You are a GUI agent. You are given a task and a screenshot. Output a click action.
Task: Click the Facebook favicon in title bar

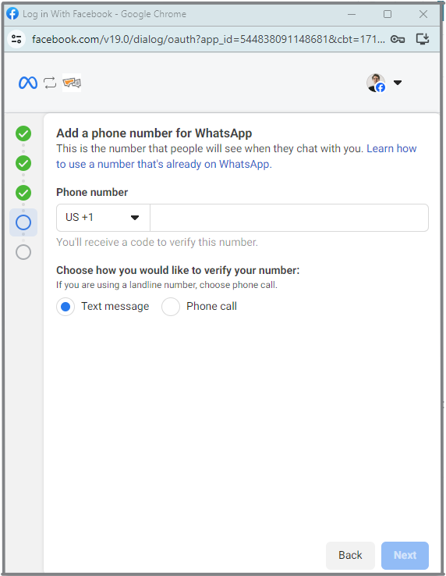tap(12, 14)
